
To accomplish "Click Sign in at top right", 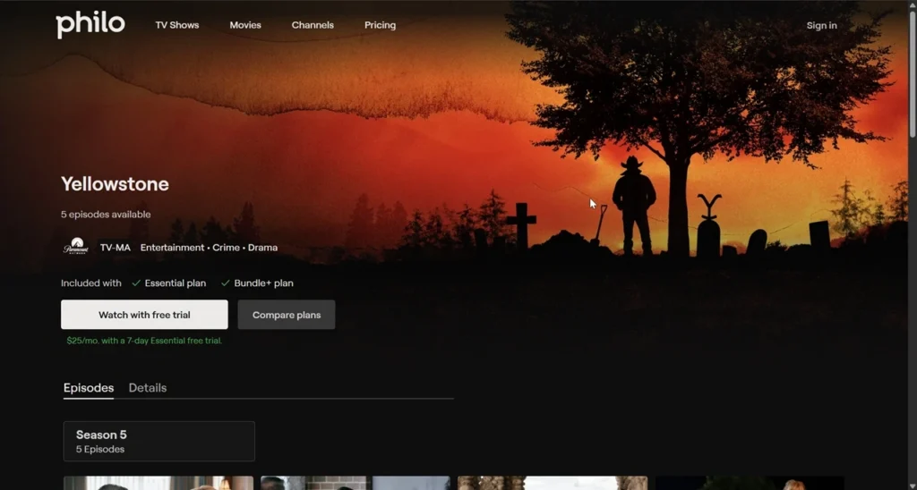I will pos(821,25).
